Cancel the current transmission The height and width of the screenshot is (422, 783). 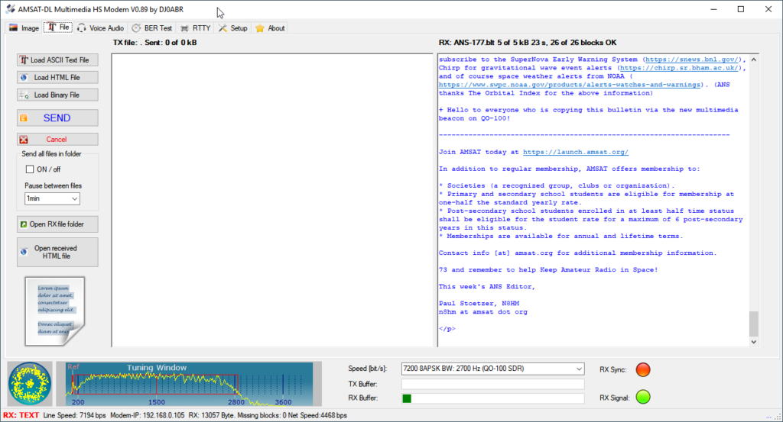pos(57,140)
